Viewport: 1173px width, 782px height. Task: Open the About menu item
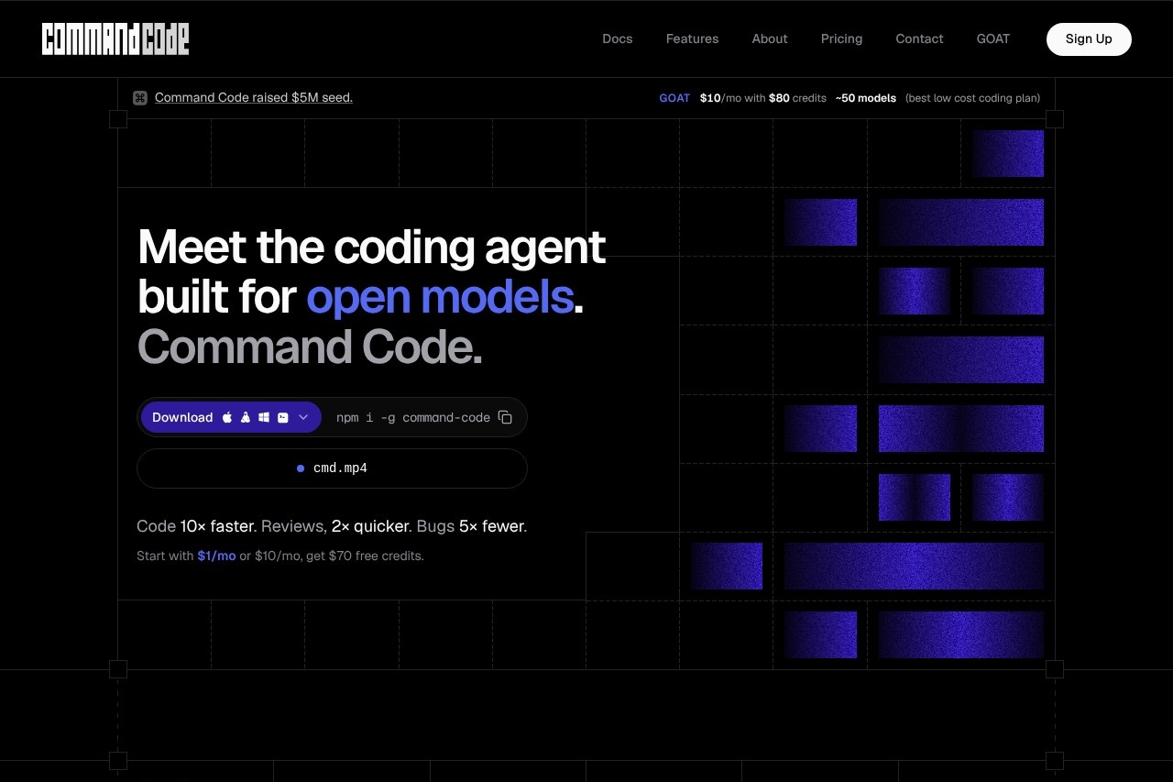[x=770, y=39]
